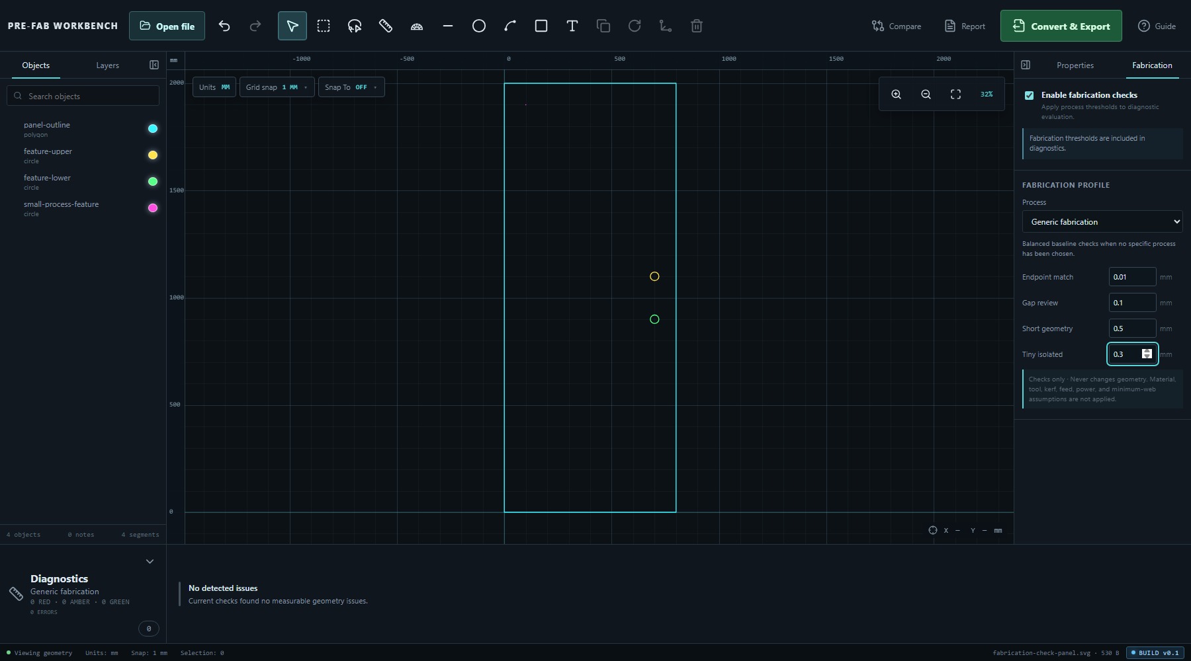Open the Process dropdown
The image size is (1191, 661).
1102,221
